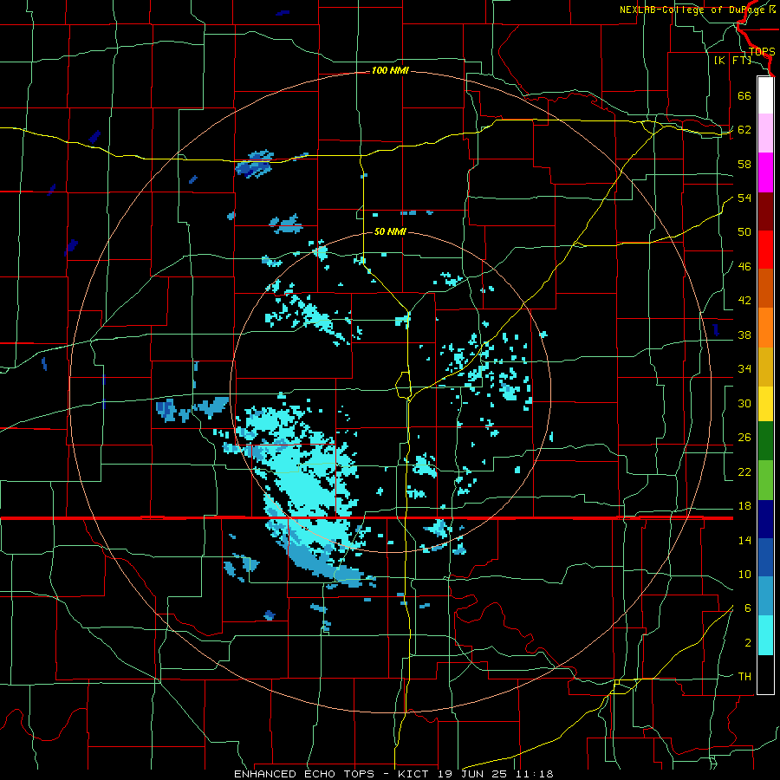Click the dark green legend swatch
Screen dimensions: 780x780
(x=765, y=441)
